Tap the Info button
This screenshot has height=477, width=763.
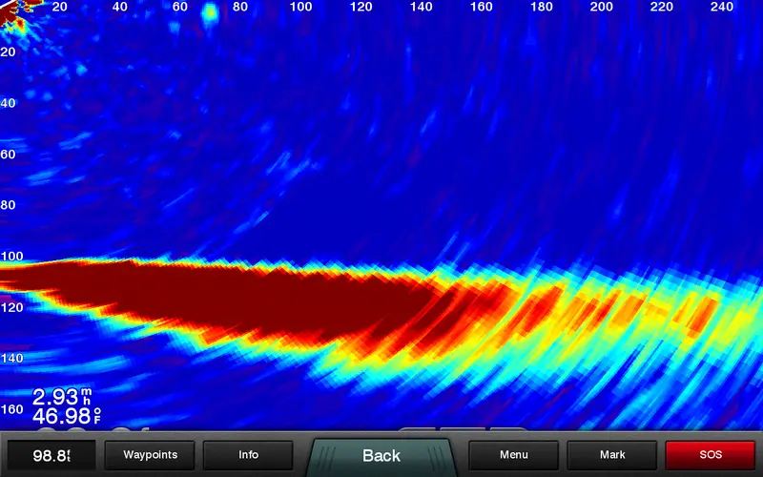click(x=248, y=455)
